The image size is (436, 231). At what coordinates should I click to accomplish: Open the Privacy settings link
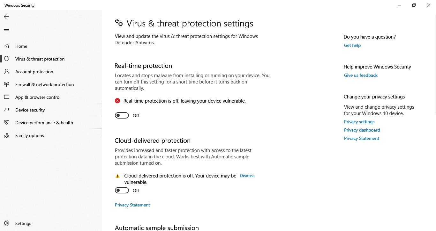359,122
